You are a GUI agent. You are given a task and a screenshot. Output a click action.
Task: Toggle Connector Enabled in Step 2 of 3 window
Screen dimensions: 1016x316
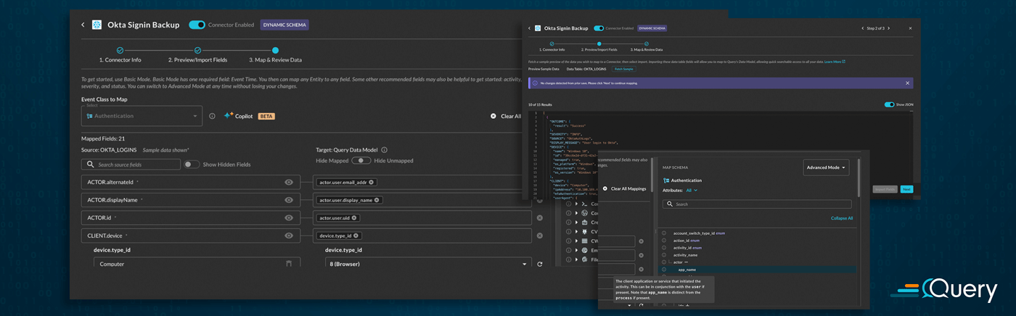coord(599,28)
